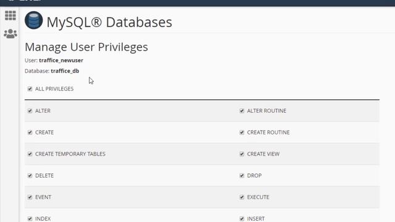Uncheck the EXECUTE privilege checkbox
Screen dimensions: 395x222
click(x=242, y=197)
